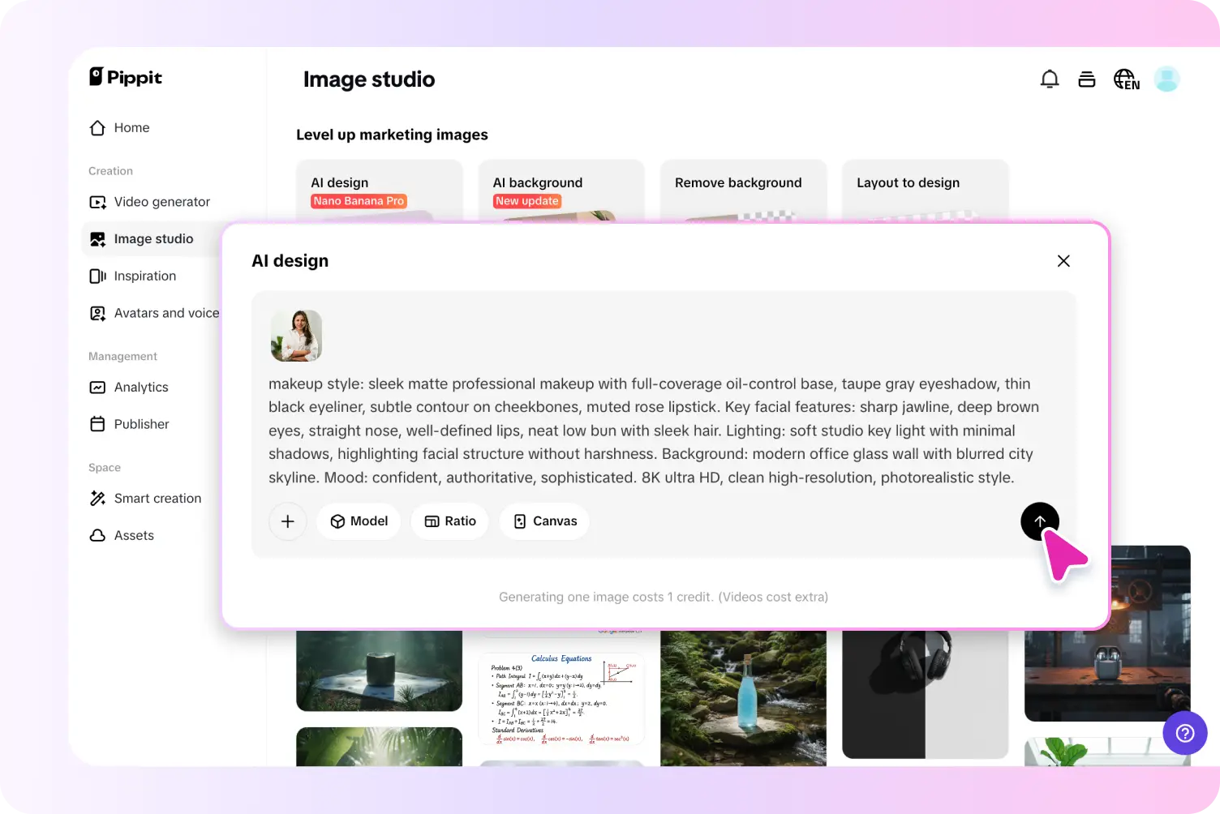Select the AI background card
The width and height of the screenshot is (1220, 814).
coord(561,190)
